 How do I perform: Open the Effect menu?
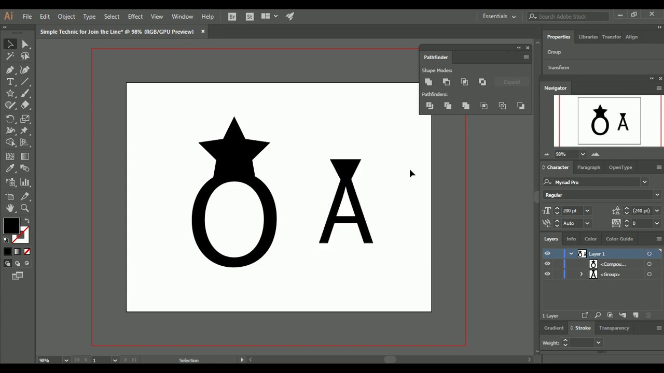[x=135, y=17]
